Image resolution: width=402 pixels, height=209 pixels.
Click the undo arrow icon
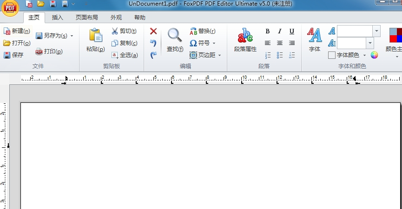click(153, 43)
